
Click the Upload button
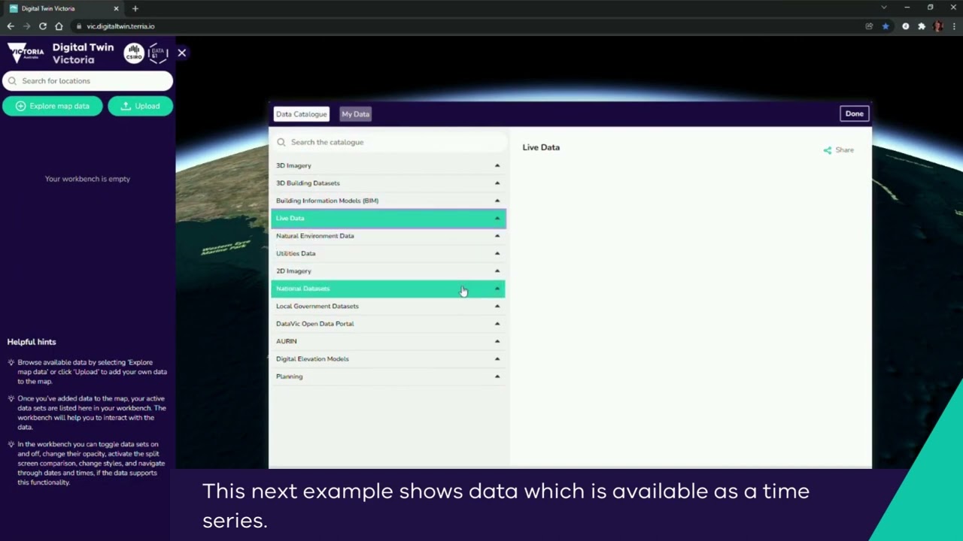point(140,106)
